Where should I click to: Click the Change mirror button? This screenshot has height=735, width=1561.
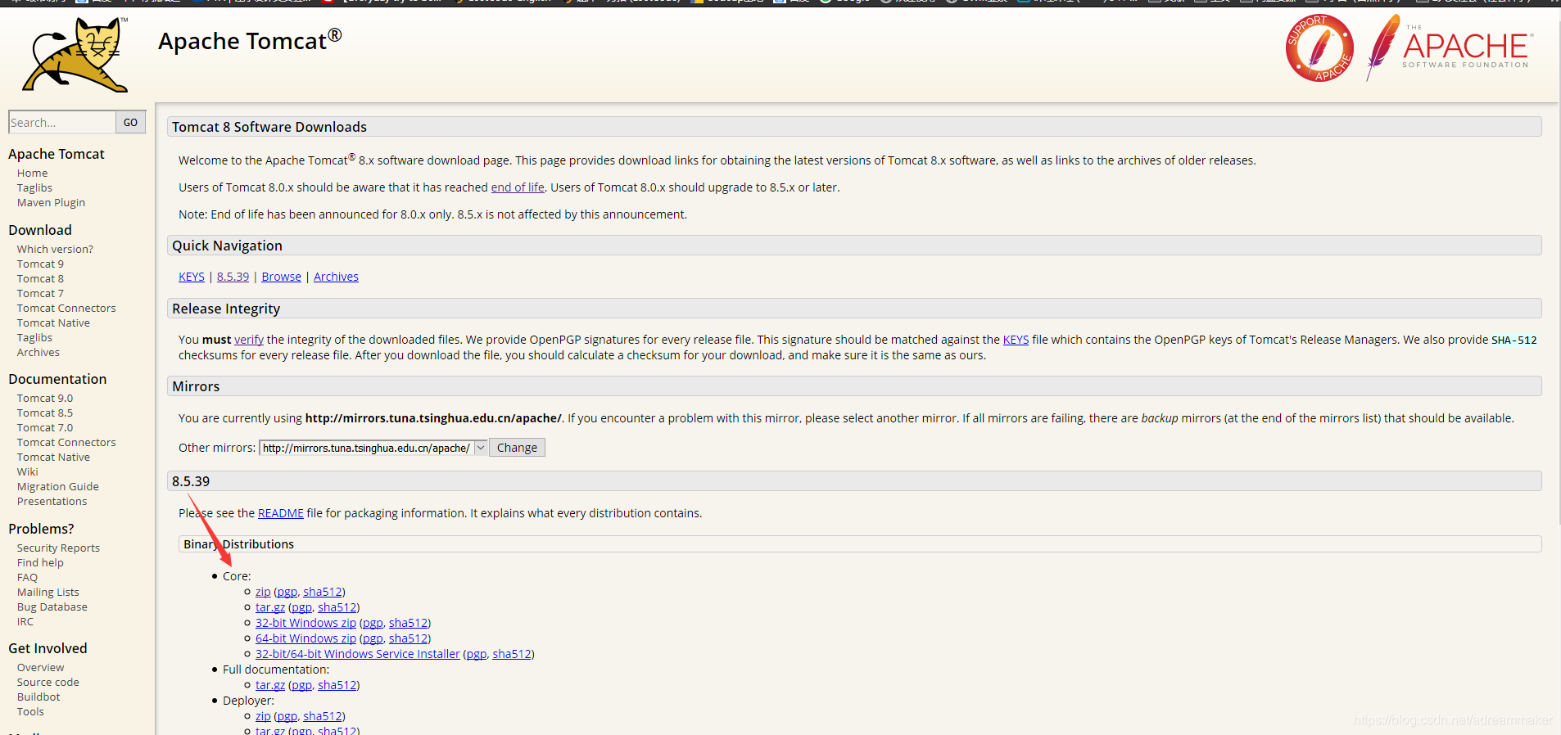(517, 448)
